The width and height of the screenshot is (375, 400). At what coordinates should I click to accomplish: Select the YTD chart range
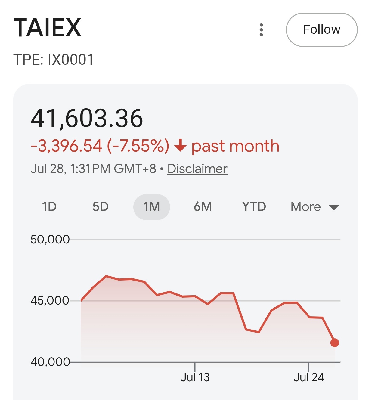pos(254,207)
